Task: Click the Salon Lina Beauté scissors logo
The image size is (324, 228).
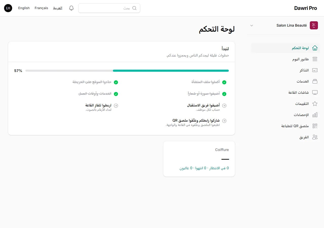Action: coord(314,25)
